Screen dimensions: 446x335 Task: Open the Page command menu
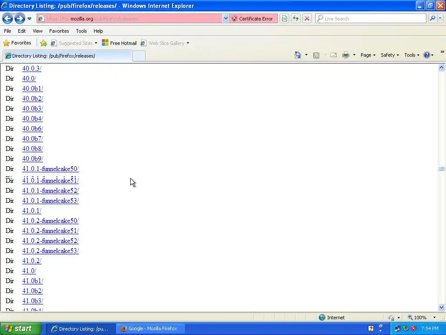click(368, 55)
